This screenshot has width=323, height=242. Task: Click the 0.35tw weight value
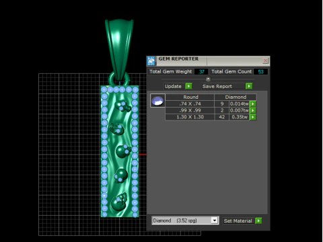[x=240, y=117]
